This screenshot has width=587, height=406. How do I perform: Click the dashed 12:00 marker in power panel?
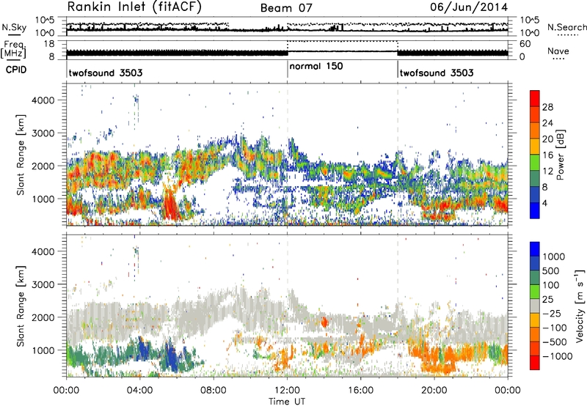(288, 155)
